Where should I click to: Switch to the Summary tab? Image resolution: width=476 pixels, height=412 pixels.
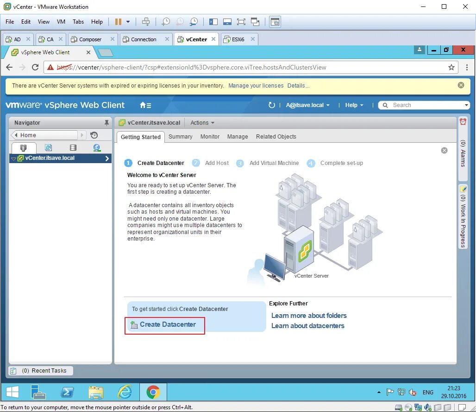(x=180, y=137)
